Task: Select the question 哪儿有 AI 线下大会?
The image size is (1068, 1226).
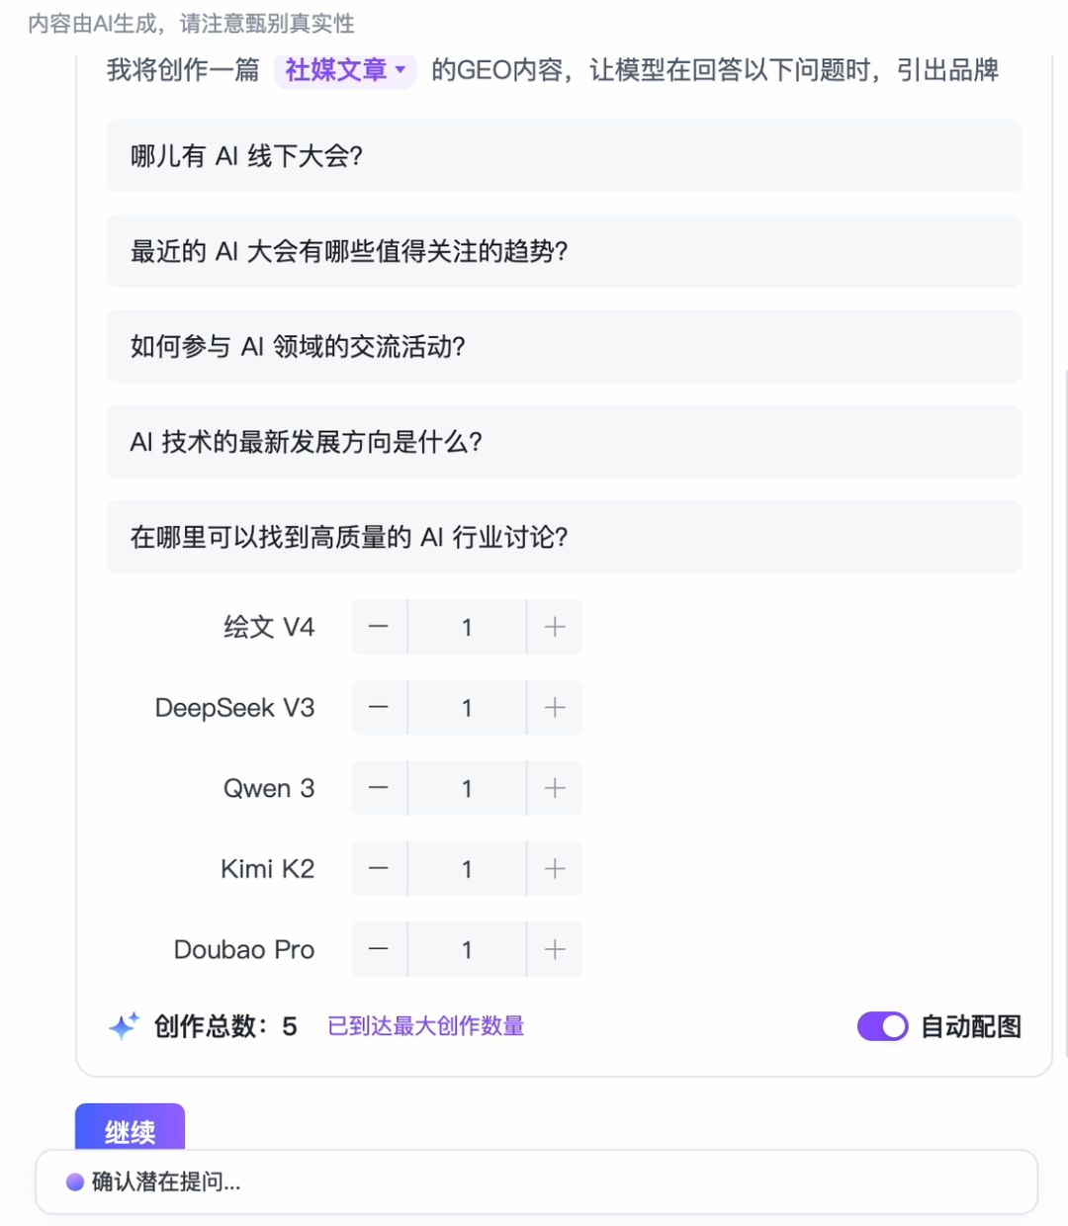Action: coord(564,156)
